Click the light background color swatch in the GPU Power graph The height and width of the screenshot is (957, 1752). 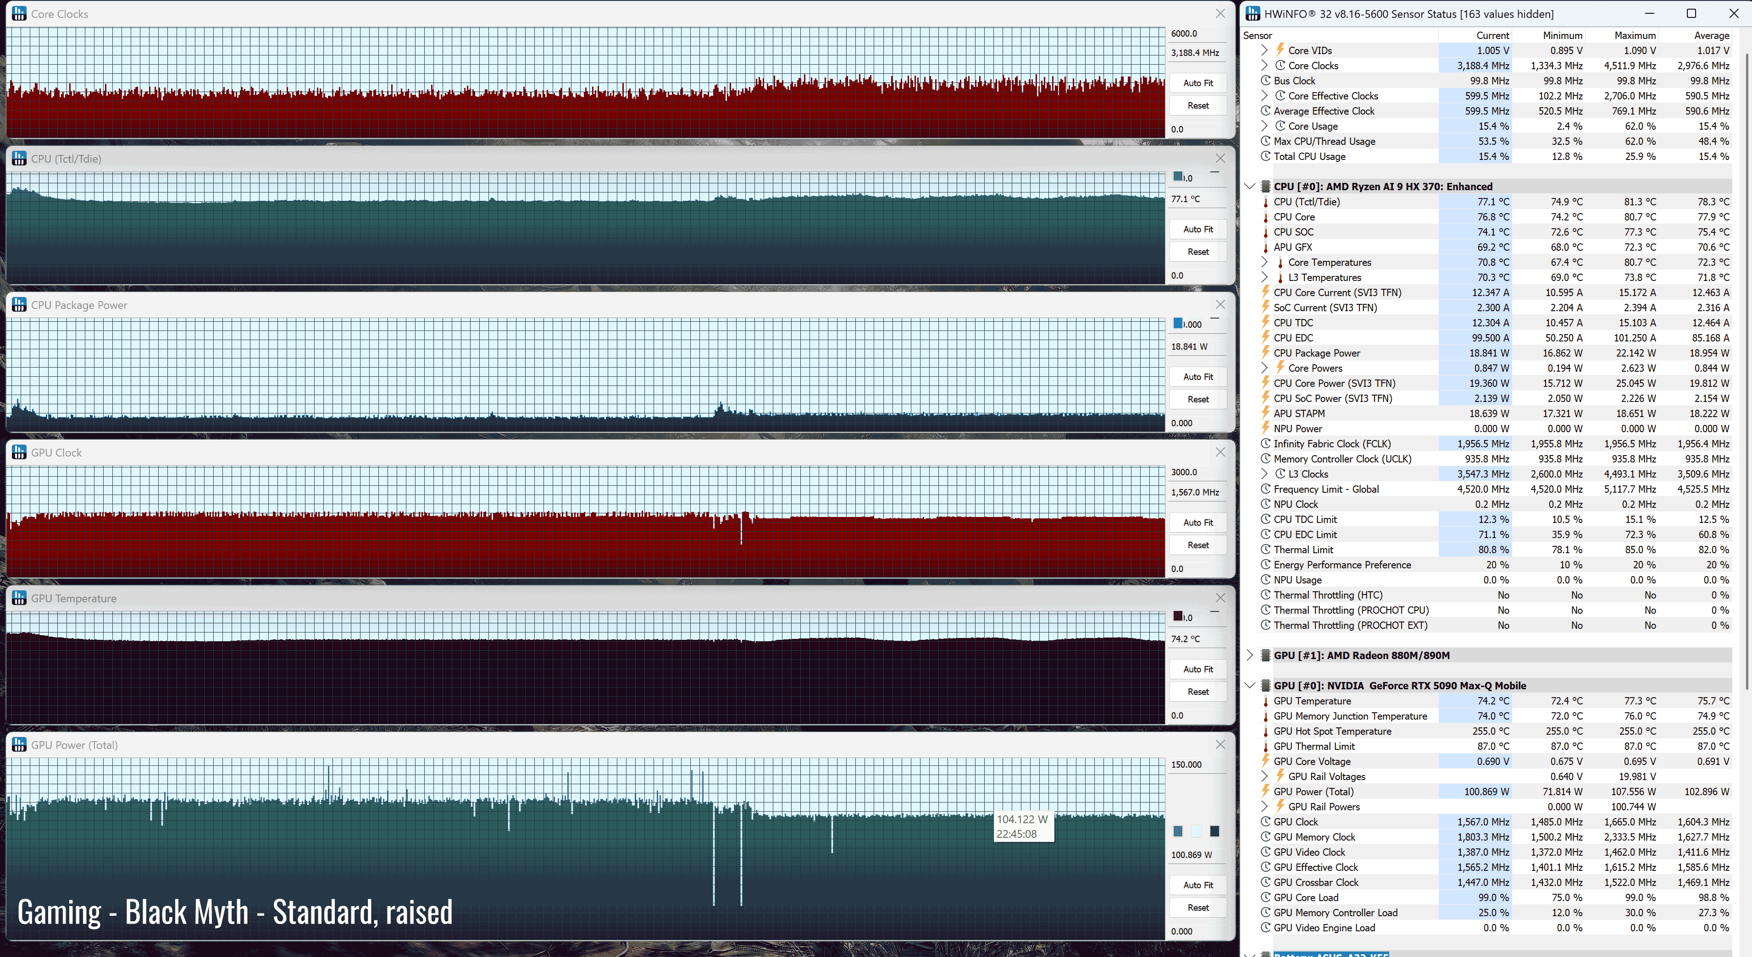click(x=1196, y=831)
